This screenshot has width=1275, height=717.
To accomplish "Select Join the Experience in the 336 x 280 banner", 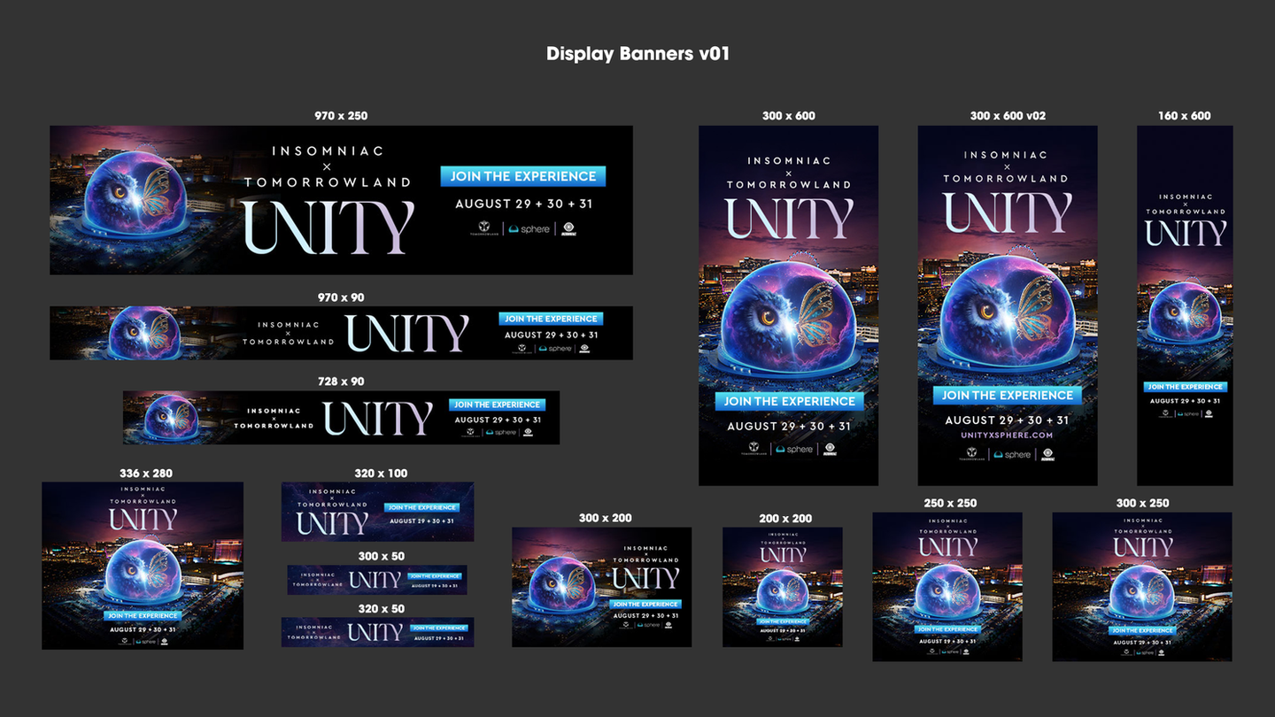I will pos(143,615).
